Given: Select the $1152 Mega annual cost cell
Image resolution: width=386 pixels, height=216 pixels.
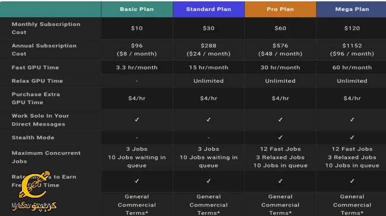Looking at the screenshot, I should 352,50.
